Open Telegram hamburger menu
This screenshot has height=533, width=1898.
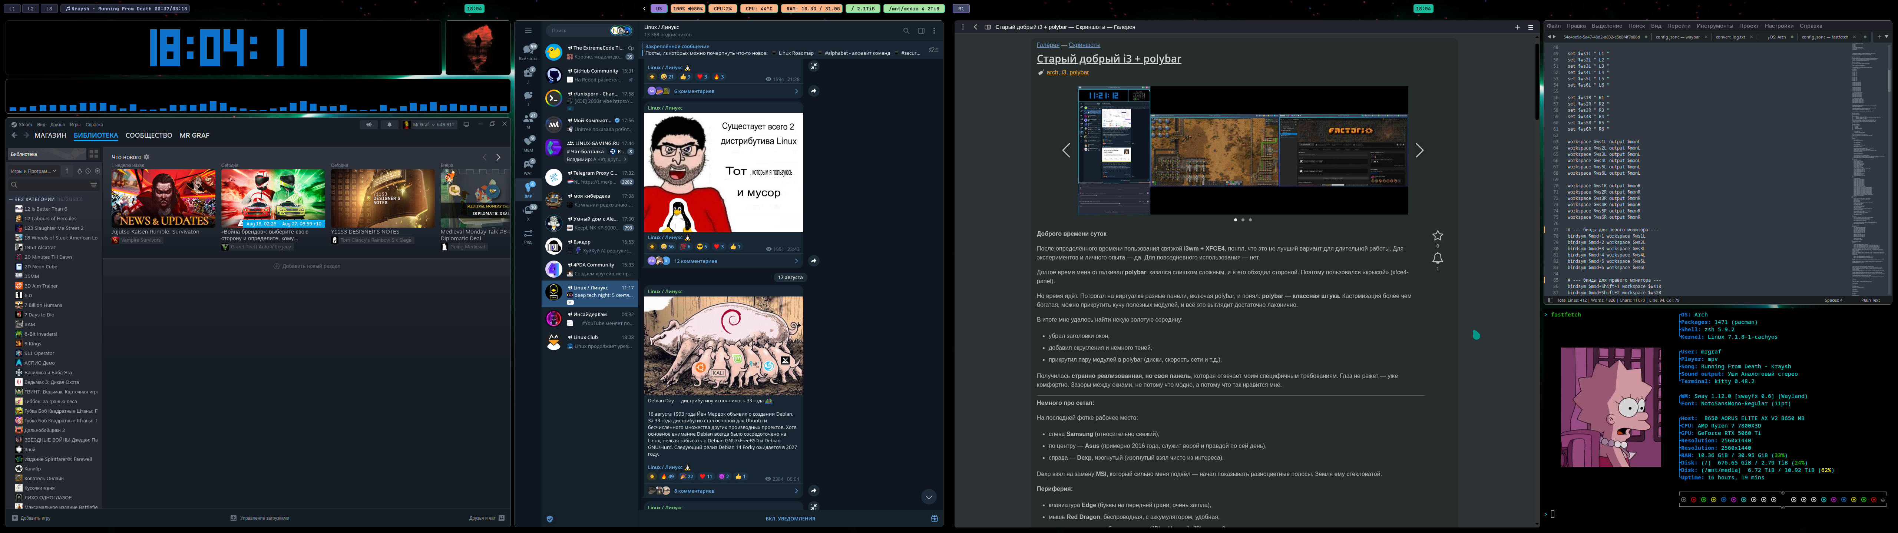[528, 31]
